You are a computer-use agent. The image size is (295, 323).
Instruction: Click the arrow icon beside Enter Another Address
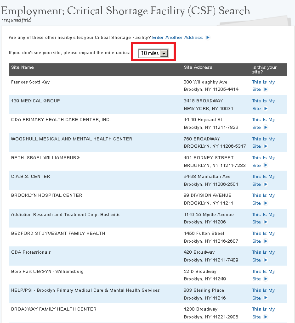[208, 38]
